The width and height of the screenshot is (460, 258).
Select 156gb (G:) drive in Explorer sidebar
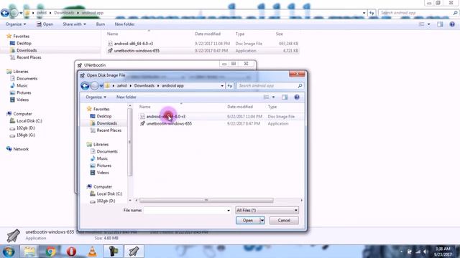[x=26, y=135]
